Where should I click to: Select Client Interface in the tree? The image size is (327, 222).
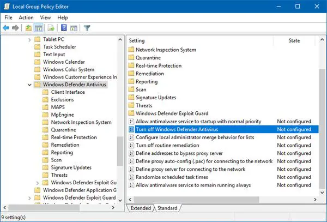pyautogui.click(x=68, y=92)
